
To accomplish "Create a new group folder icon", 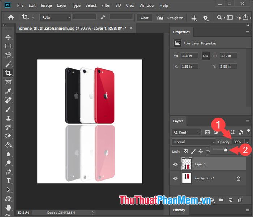I will 221,200.
